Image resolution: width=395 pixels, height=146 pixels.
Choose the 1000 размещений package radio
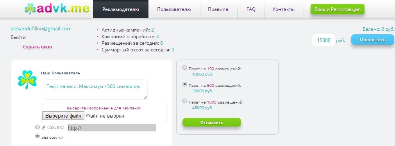click(185, 101)
